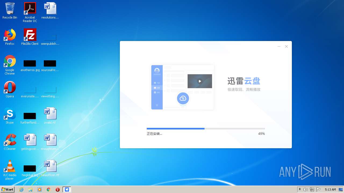Click the 迅雷云盘 title text
Image resolution: width=344 pixels, height=193 pixels.
click(x=244, y=81)
